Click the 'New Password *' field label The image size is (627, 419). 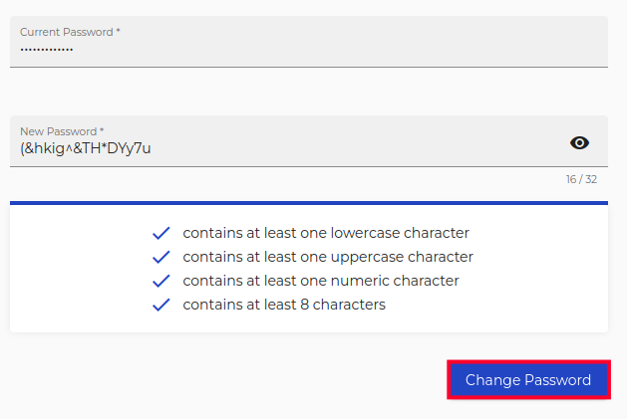click(62, 131)
